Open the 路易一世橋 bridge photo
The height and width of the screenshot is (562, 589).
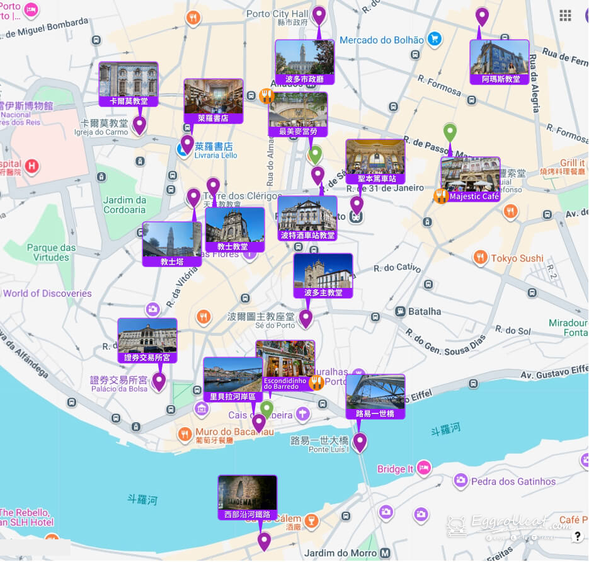coord(375,392)
